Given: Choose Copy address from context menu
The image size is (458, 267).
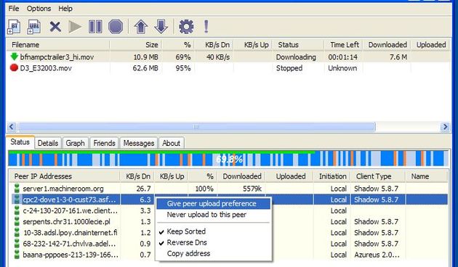Looking at the screenshot, I should (x=213, y=254).
